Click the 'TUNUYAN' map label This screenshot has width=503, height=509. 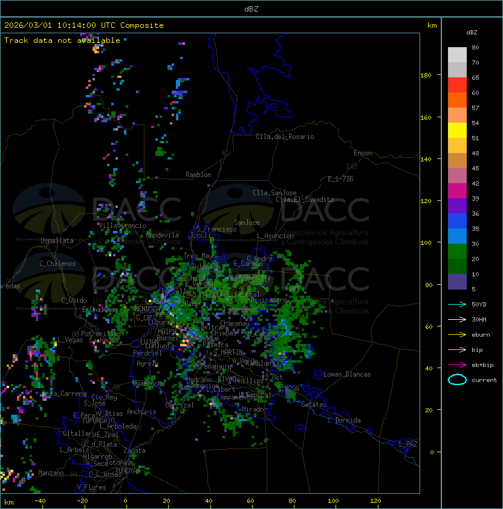click(x=128, y=470)
